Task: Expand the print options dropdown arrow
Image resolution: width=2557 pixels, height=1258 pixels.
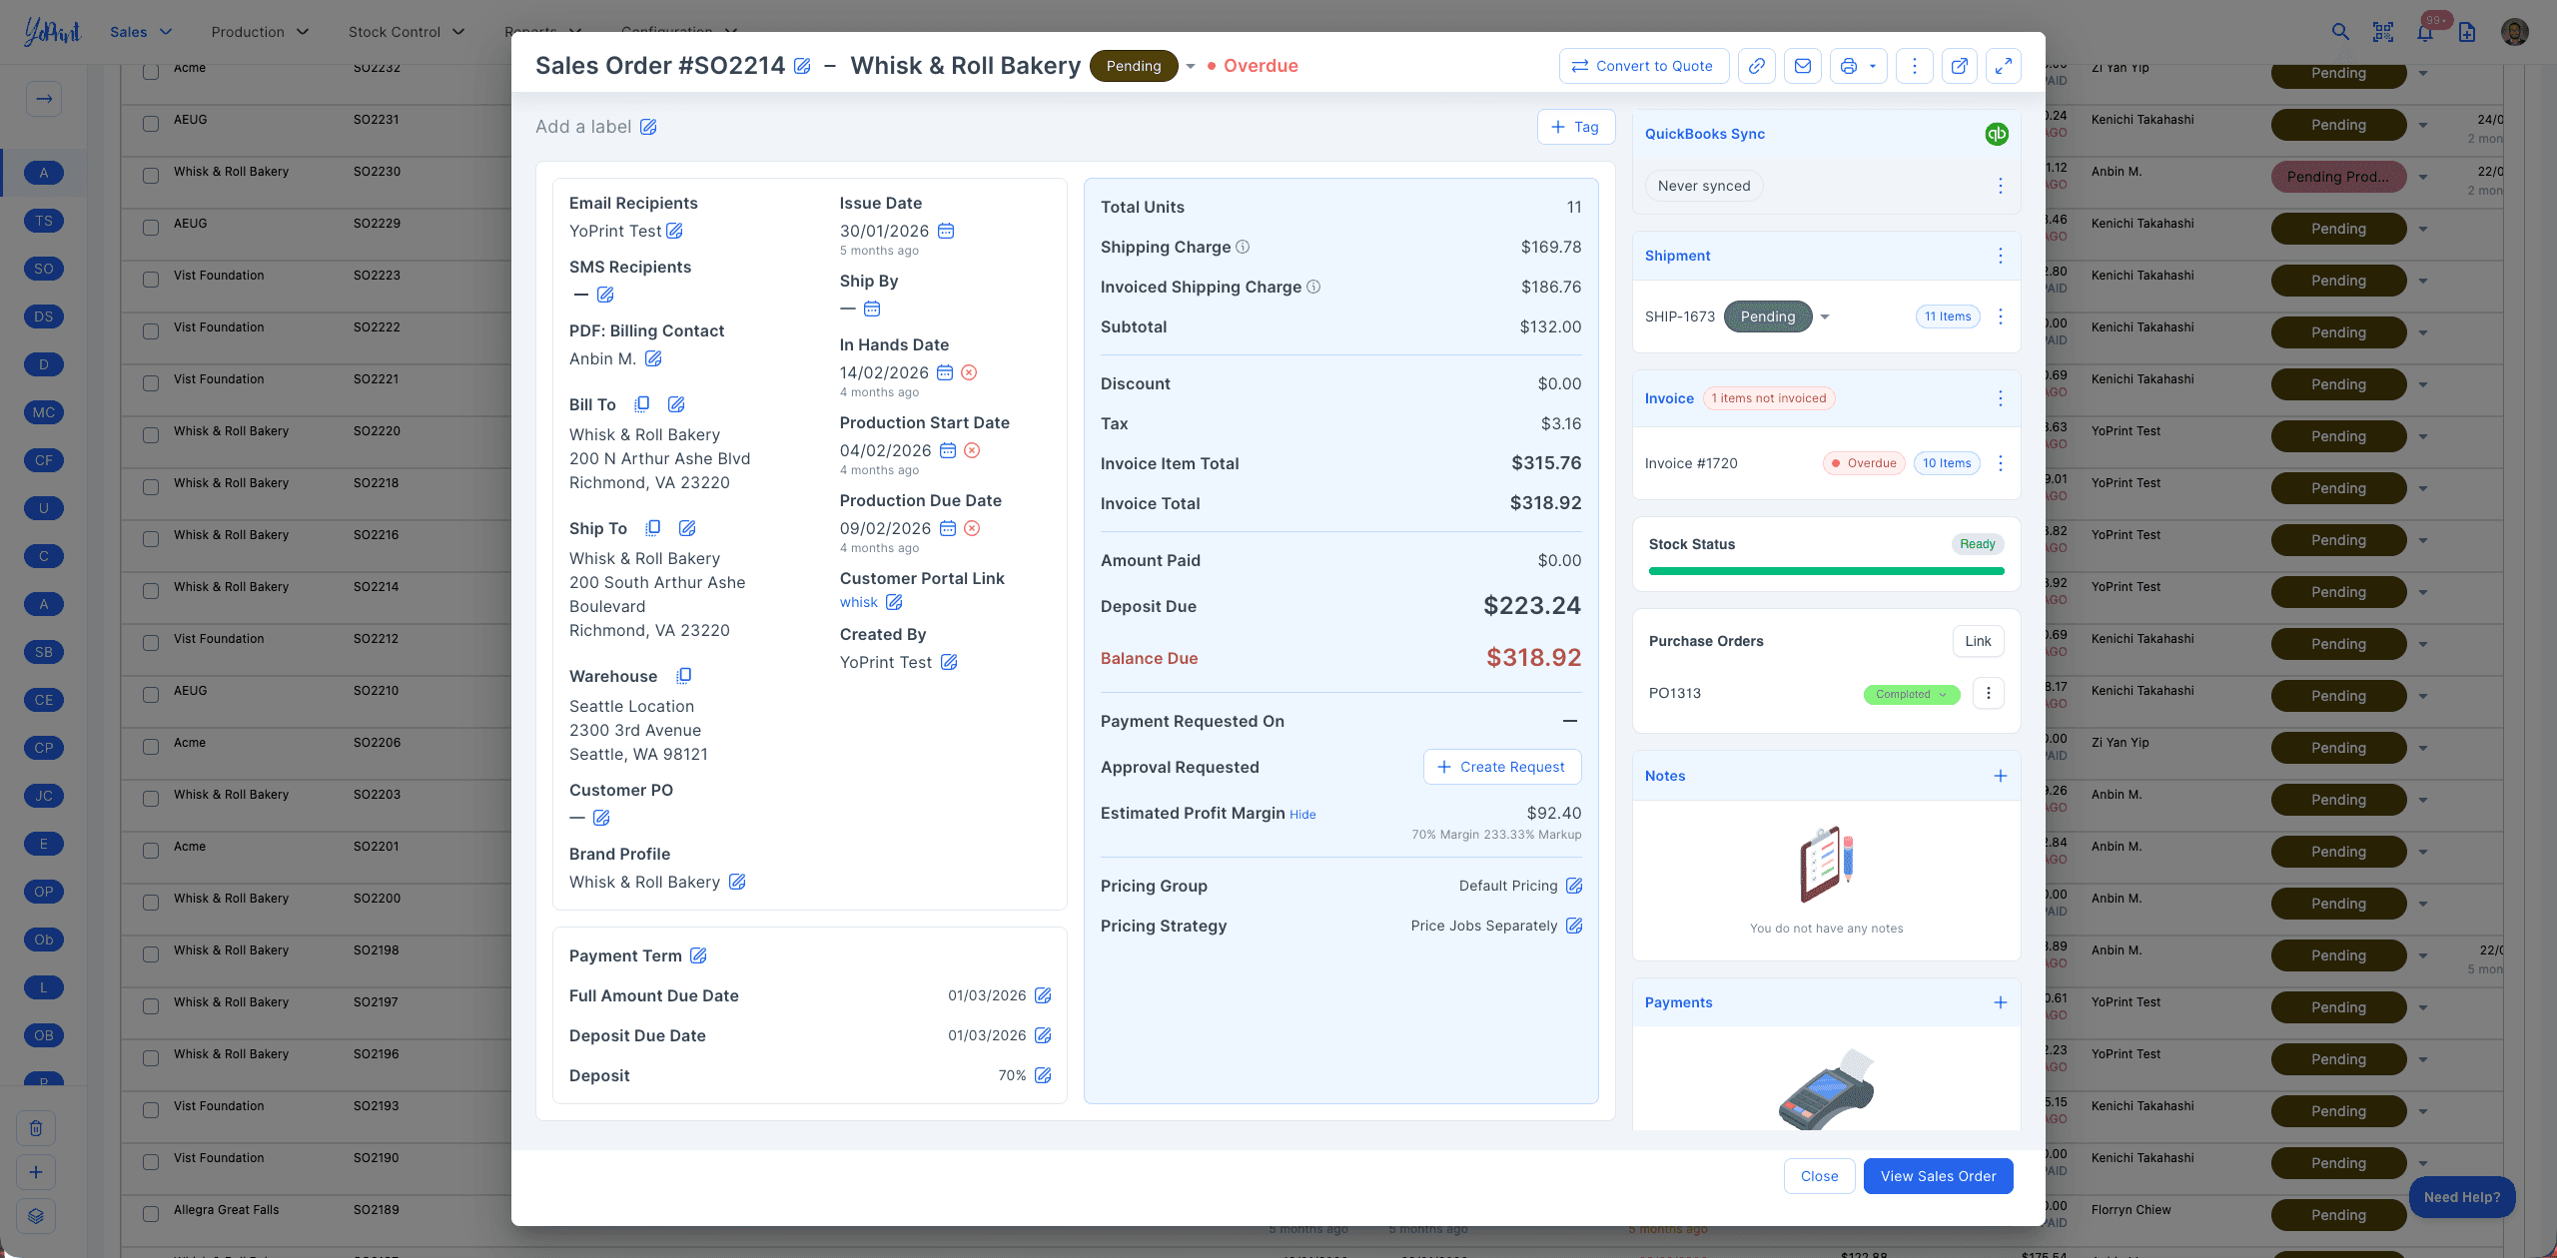Action: [1873, 66]
